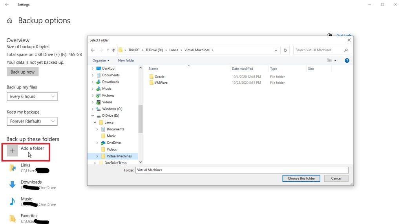Select the Downloads blue arrow icon in backup list
402x224 pixels.
(x=12, y=184)
